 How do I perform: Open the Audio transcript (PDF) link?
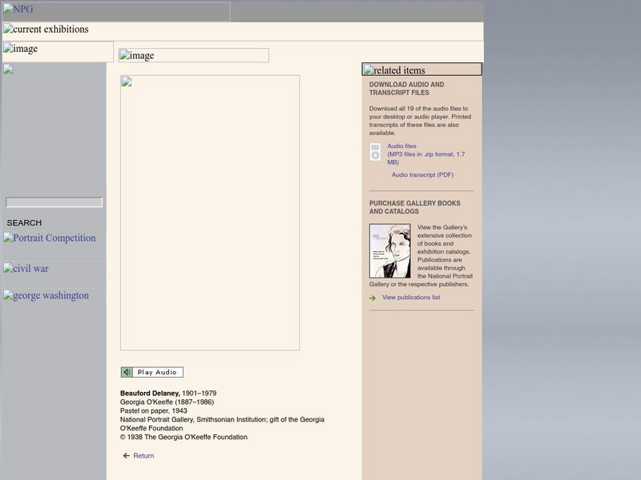coord(423,174)
